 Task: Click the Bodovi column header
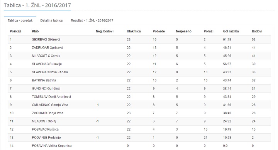[257, 31]
